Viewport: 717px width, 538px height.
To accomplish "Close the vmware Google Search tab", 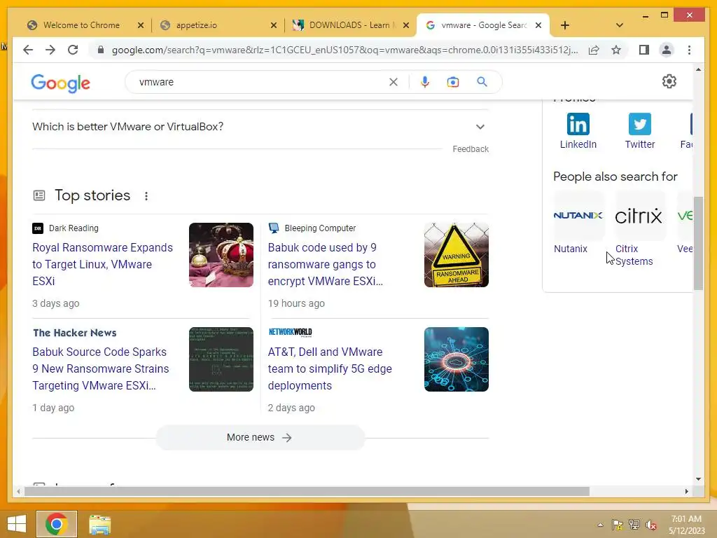I will click(x=538, y=25).
